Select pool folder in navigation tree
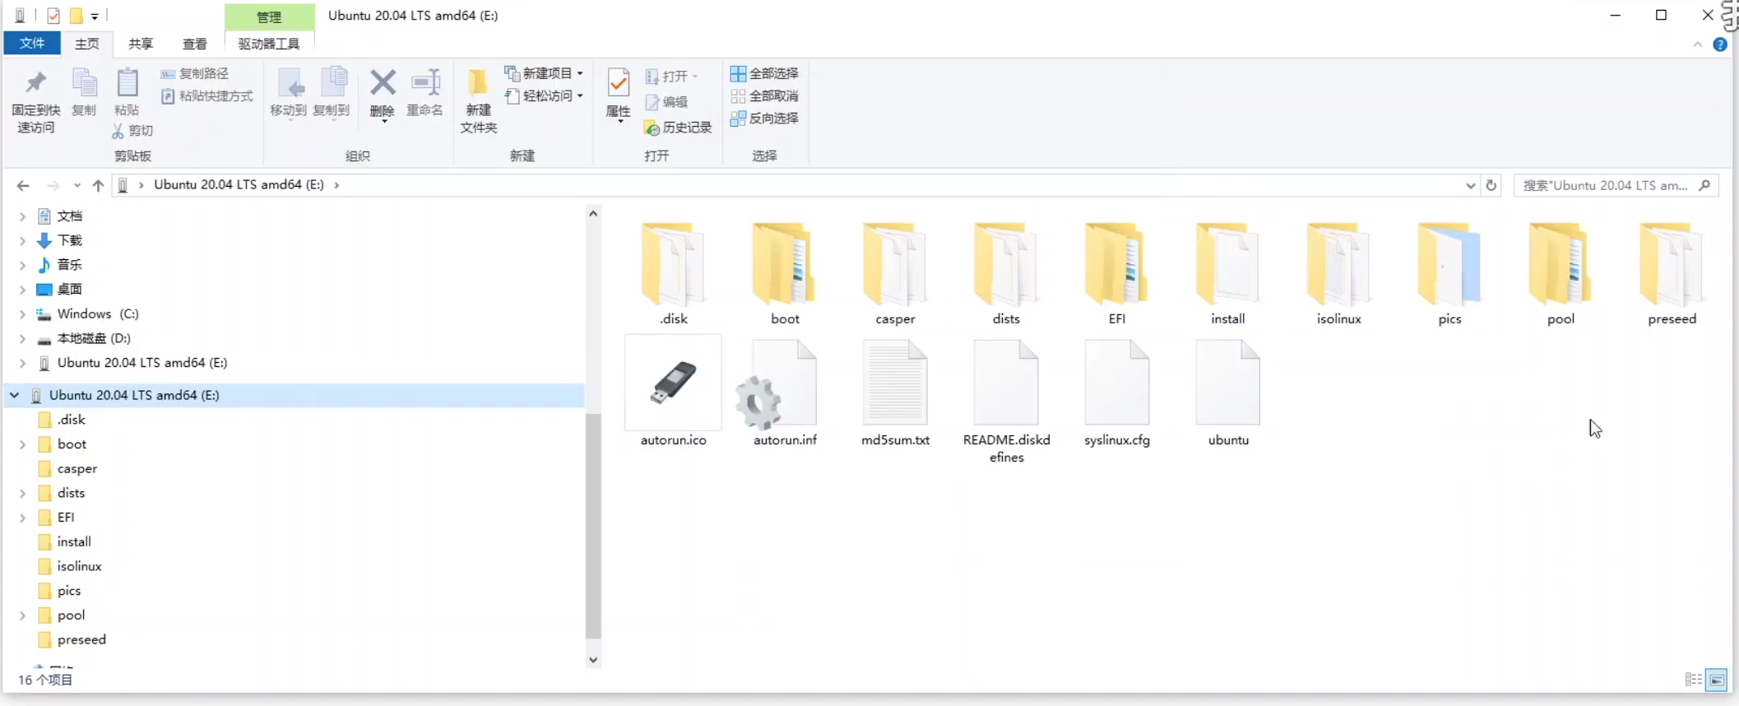The width and height of the screenshot is (1739, 706). coord(62,615)
